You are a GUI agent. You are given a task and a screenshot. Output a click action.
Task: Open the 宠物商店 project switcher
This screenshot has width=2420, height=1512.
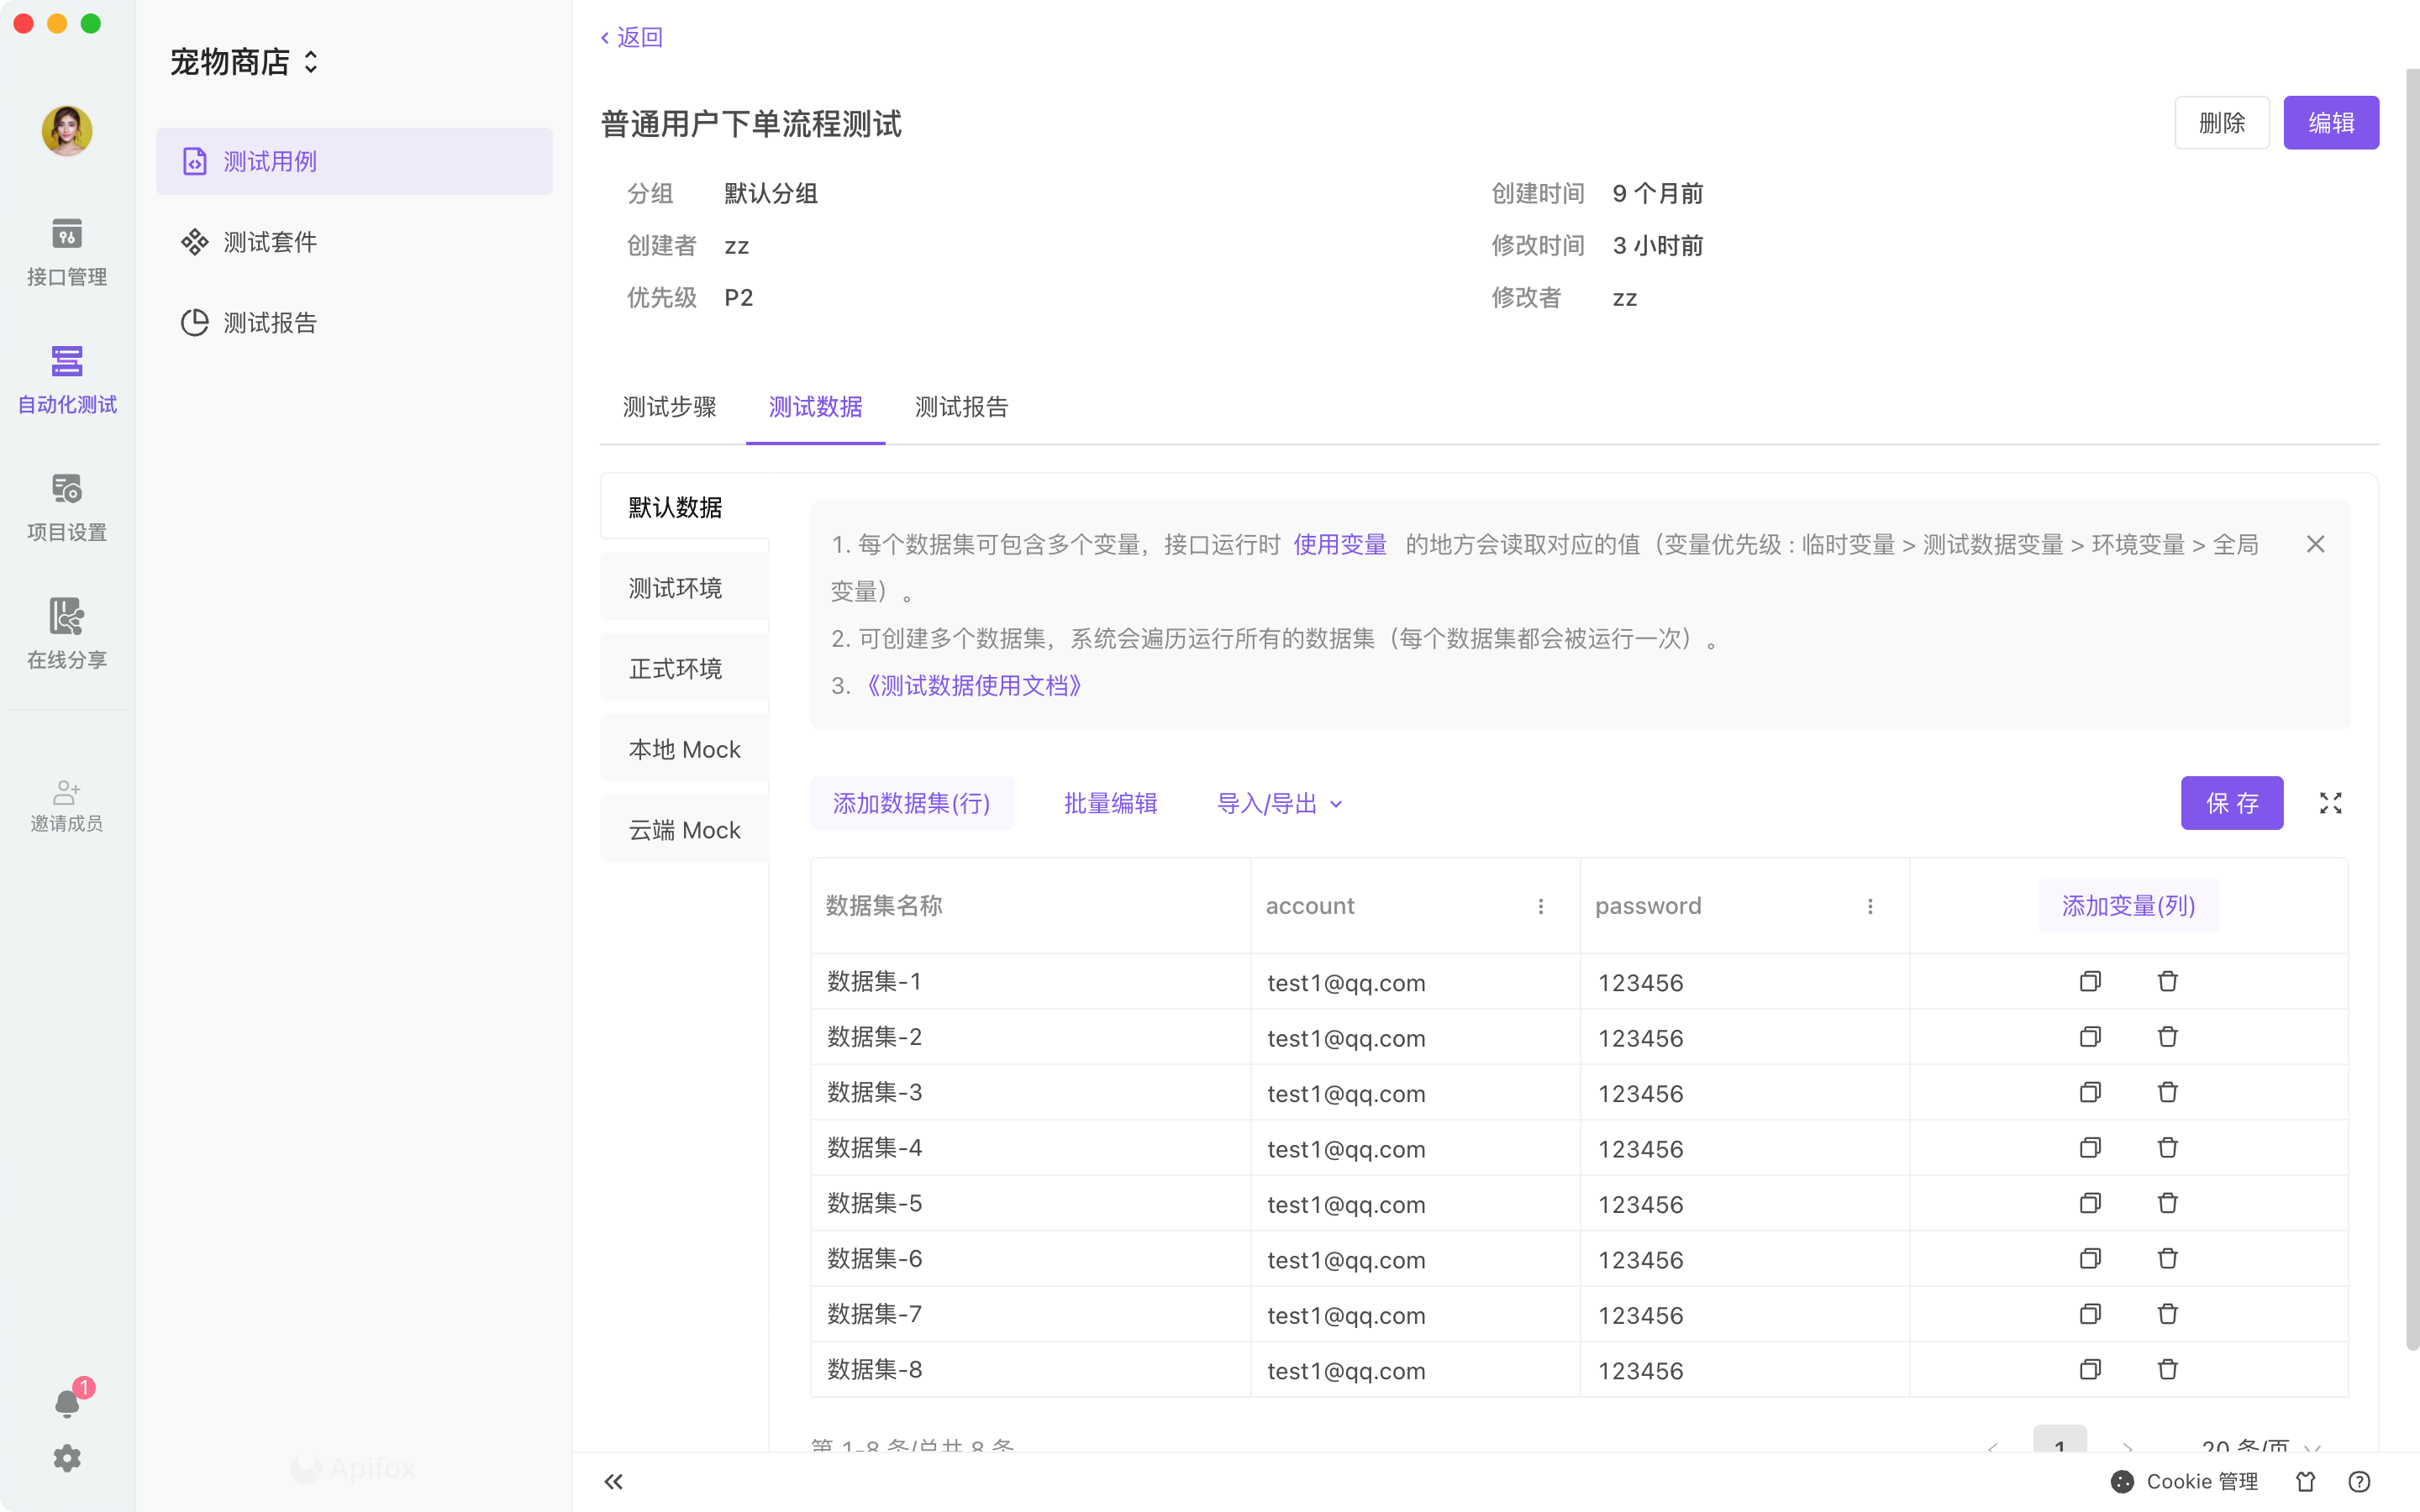click(244, 62)
